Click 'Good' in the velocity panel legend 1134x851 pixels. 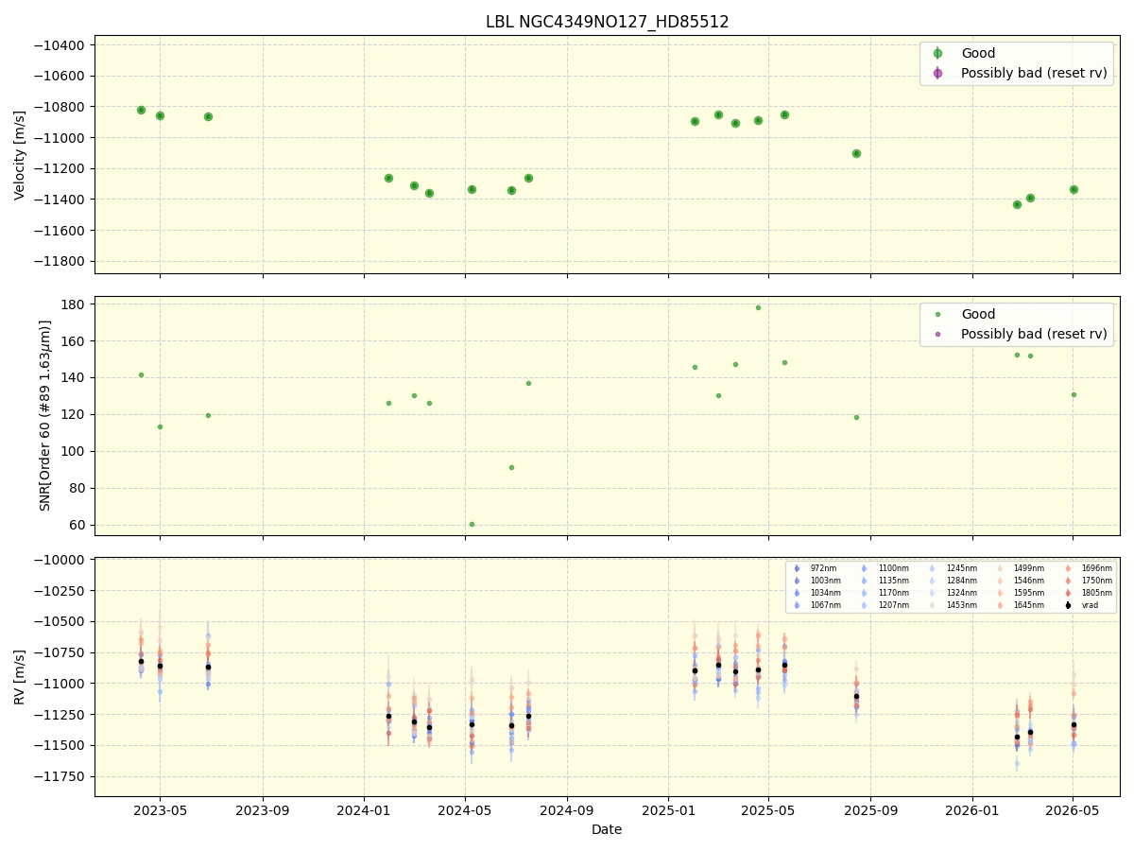pos(978,53)
